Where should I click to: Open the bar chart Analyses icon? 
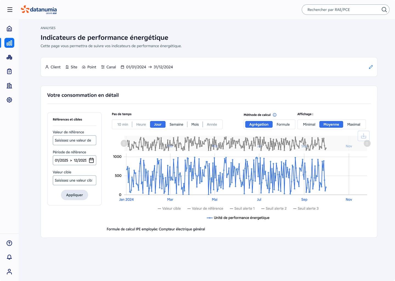9,43
